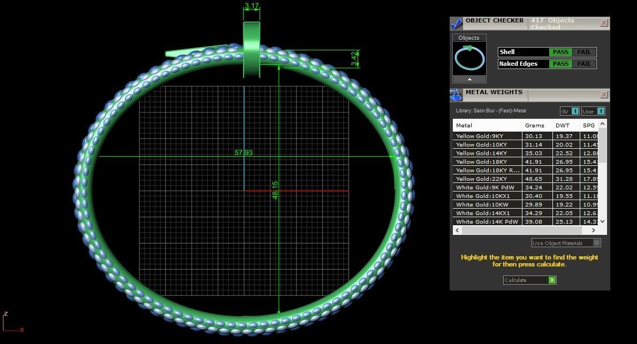The height and width of the screenshot is (344, 637).
Task: Click the 3.42 thickness dimension label
Action: (355, 59)
